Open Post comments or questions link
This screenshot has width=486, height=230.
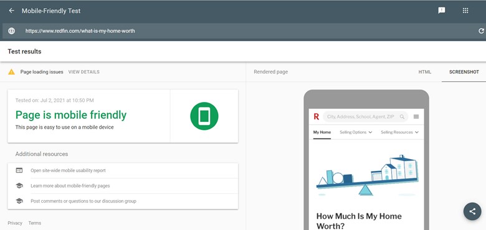(83, 201)
